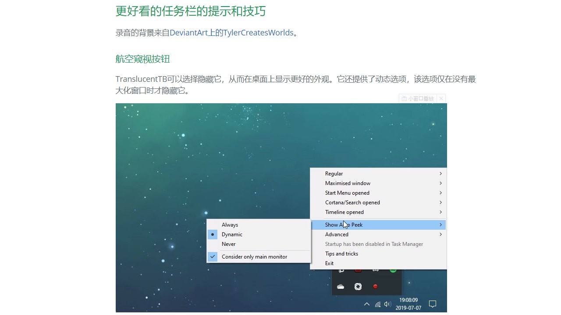
Task: Click the 更好看的任务栏的提示和技巧 heading
Action: (x=191, y=11)
